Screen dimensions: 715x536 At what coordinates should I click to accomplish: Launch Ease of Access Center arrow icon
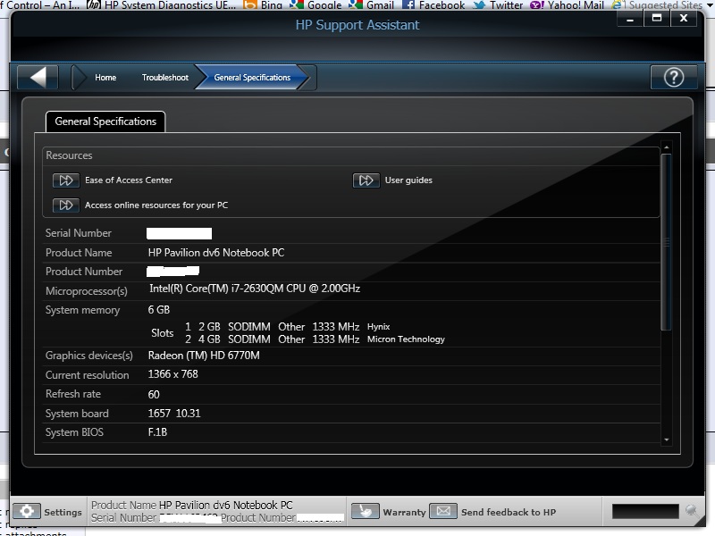65,180
